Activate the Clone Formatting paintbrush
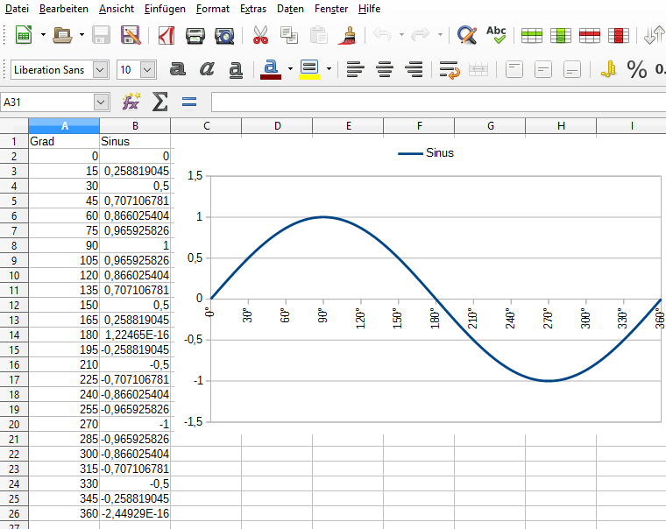 (347, 35)
